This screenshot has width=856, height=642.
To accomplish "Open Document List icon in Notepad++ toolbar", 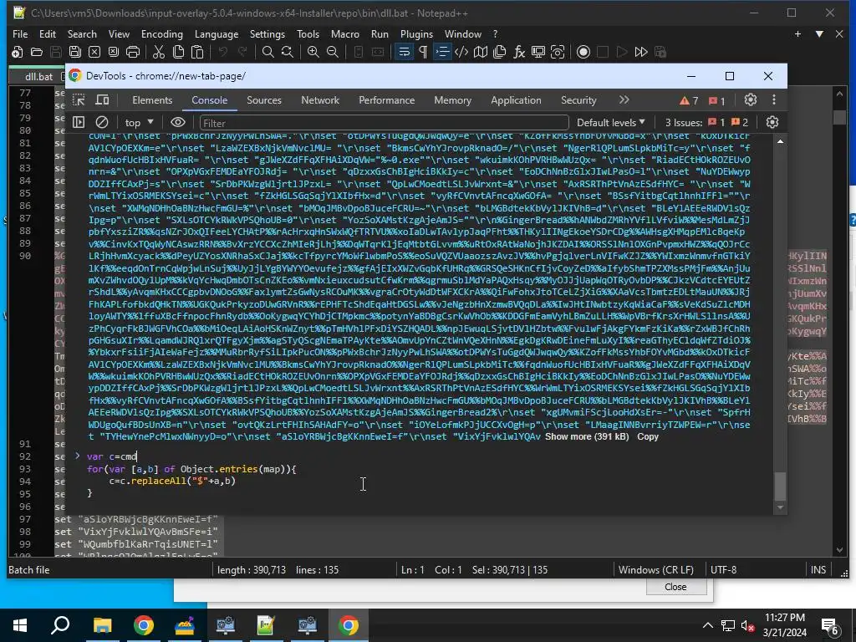I will (x=500, y=53).
